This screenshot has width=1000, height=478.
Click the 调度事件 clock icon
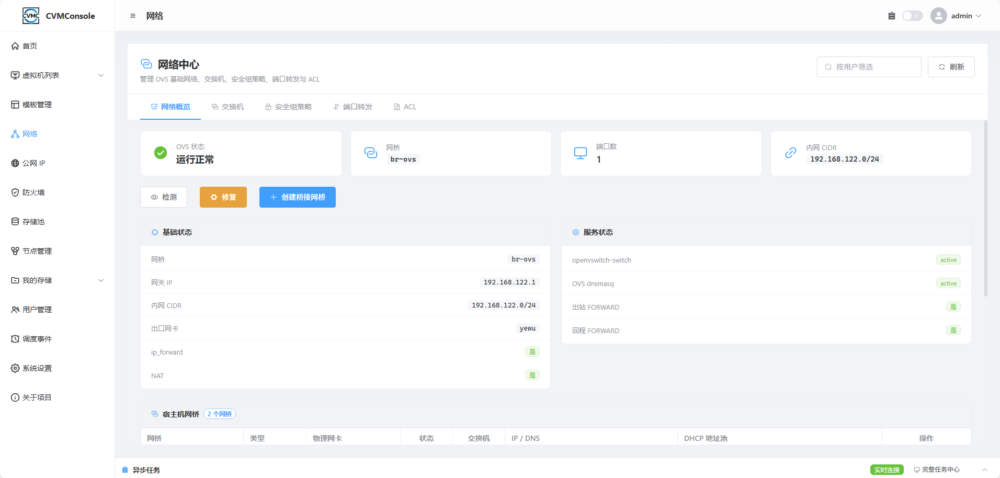pos(15,339)
